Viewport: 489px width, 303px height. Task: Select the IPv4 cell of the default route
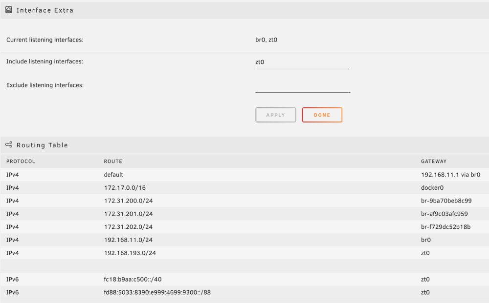(13, 175)
